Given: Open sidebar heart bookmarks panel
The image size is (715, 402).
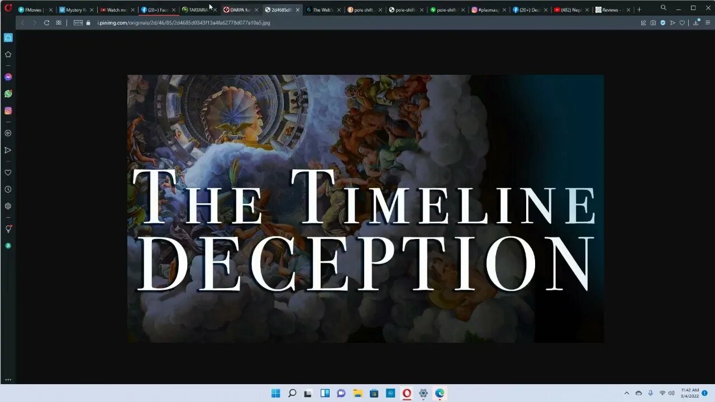Looking at the screenshot, I should pyautogui.click(x=8, y=173).
